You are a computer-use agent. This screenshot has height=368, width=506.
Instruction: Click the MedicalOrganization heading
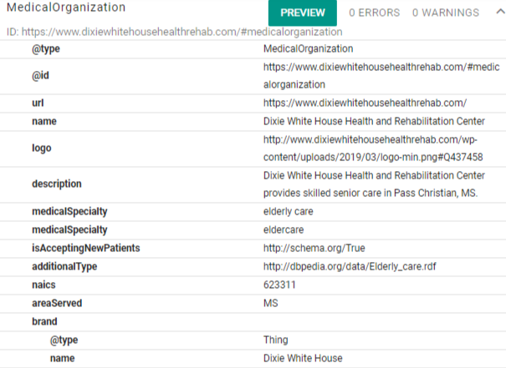click(66, 7)
